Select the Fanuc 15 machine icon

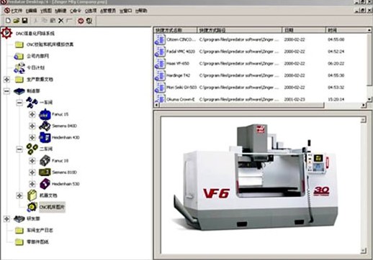(45, 114)
